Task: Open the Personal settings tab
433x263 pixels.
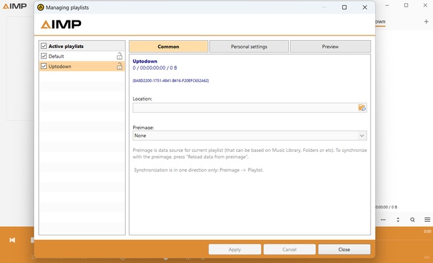Action: click(x=249, y=47)
